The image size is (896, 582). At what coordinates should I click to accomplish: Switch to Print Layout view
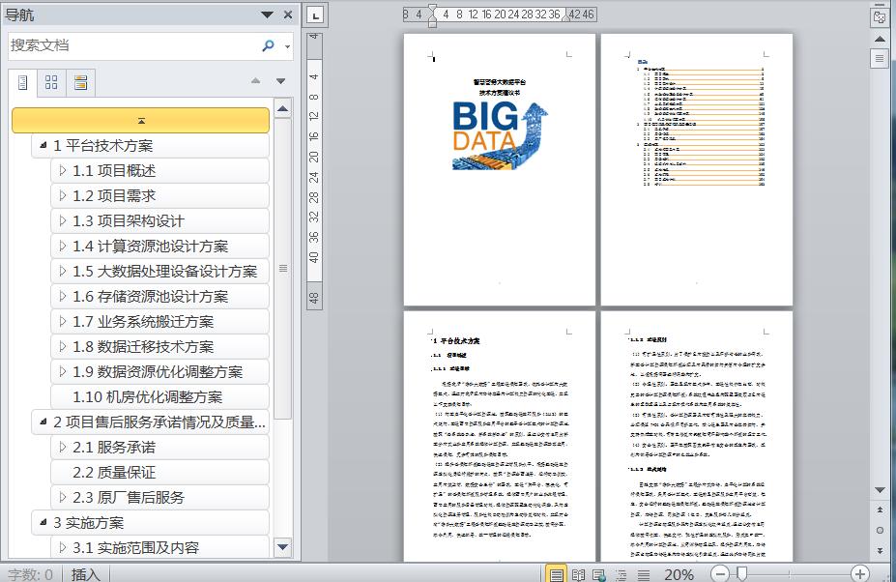pyautogui.click(x=556, y=574)
